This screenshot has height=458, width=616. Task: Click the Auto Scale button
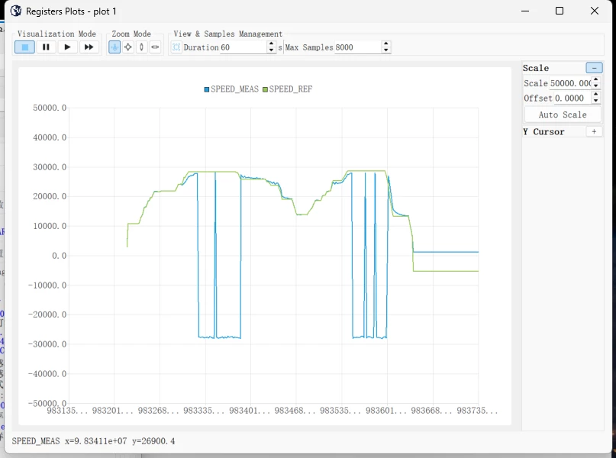coord(563,114)
